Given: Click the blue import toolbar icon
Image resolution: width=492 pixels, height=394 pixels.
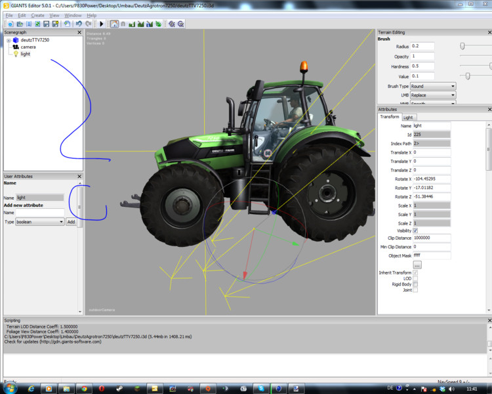Looking at the screenshot, I should [67, 24].
